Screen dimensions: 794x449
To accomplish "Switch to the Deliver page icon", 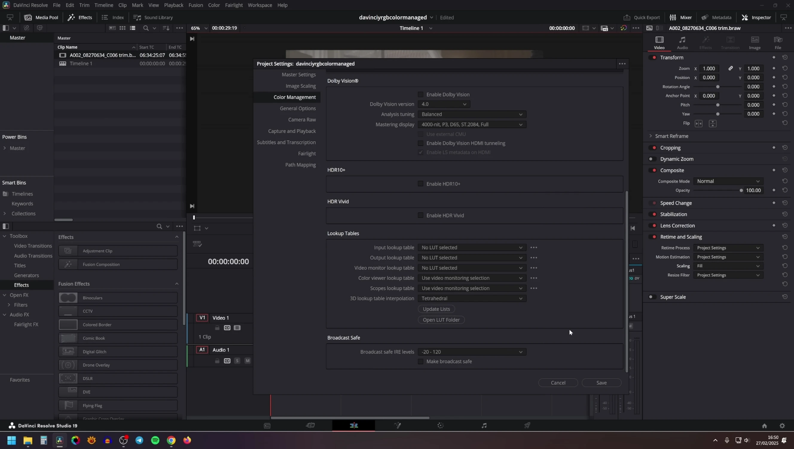I will point(527,425).
